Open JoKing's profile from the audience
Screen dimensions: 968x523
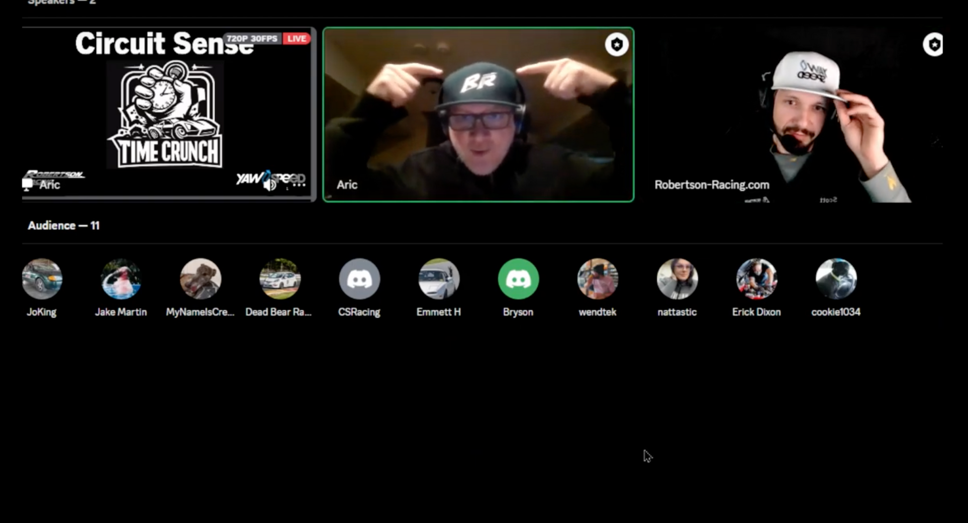[x=42, y=279]
